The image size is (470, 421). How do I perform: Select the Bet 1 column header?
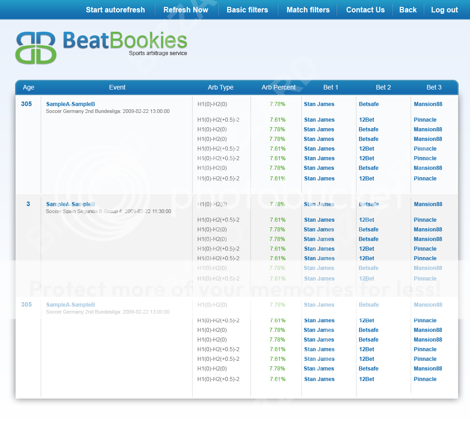[x=330, y=87]
